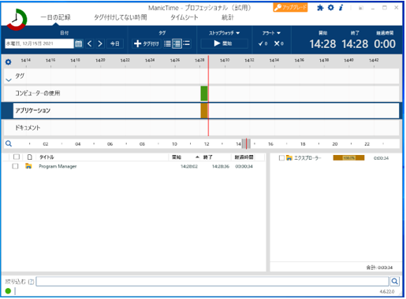Toggle the select-all checkbox in list header
406x299 pixels.
point(17,157)
